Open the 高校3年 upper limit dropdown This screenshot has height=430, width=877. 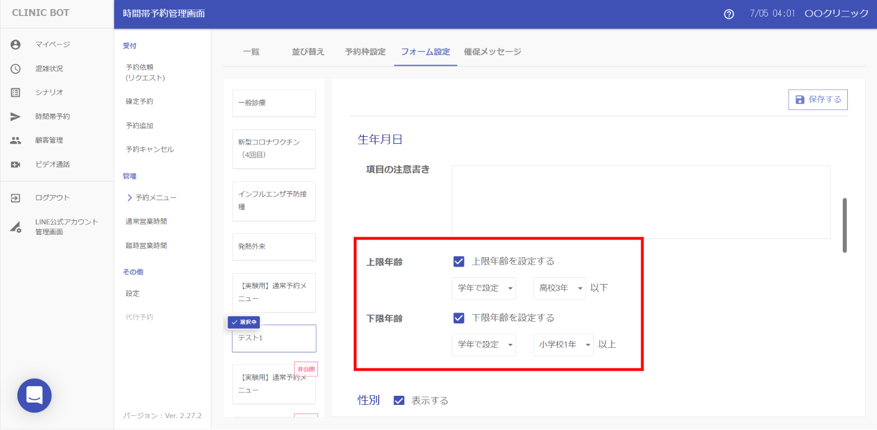point(559,288)
